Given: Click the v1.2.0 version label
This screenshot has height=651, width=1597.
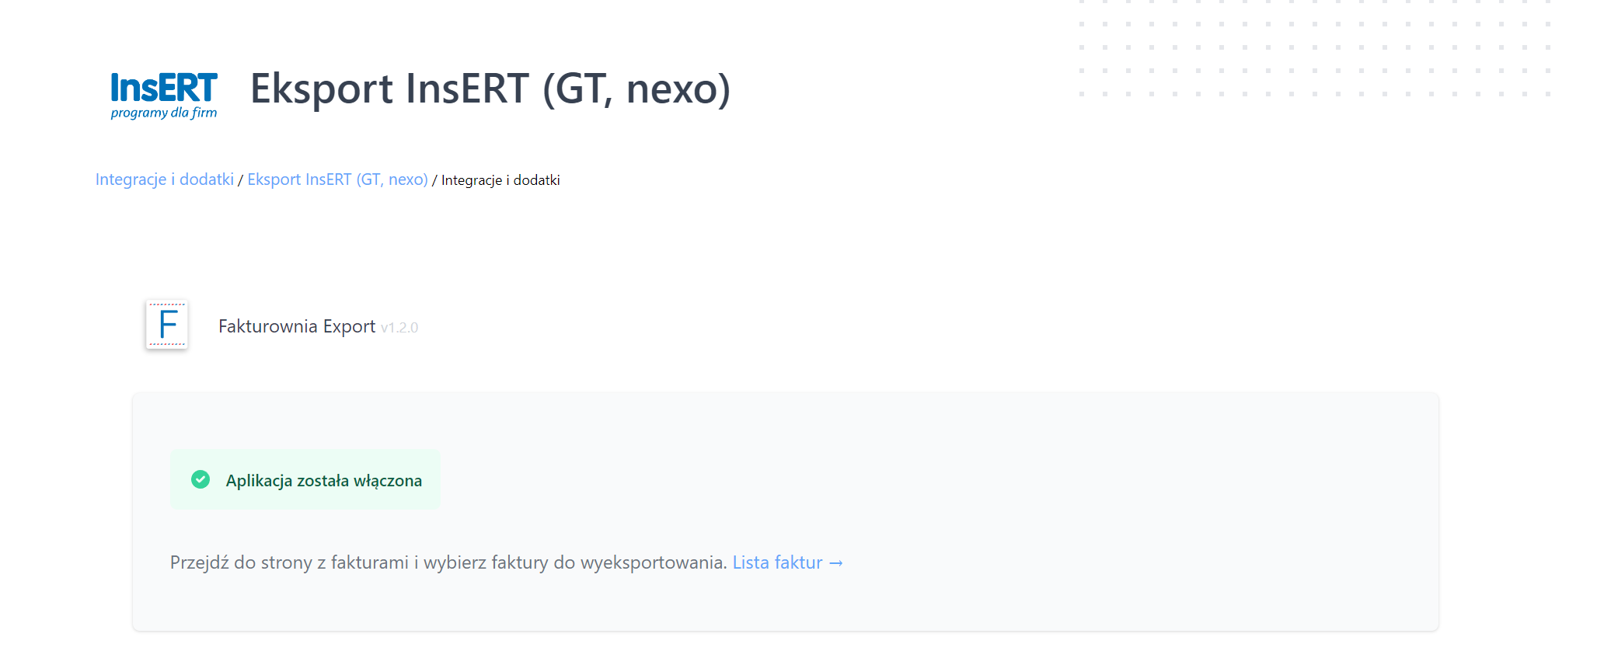Looking at the screenshot, I should pyautogui.click(x=399, y=328).
